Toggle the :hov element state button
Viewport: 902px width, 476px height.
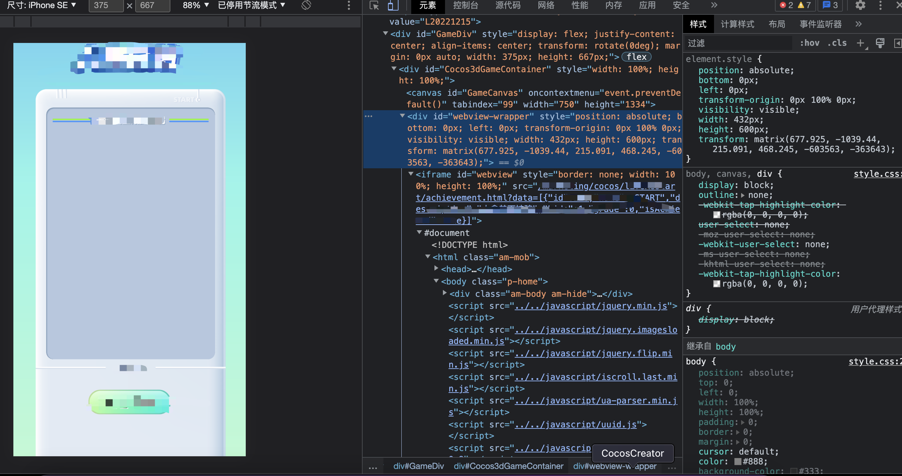809,43
